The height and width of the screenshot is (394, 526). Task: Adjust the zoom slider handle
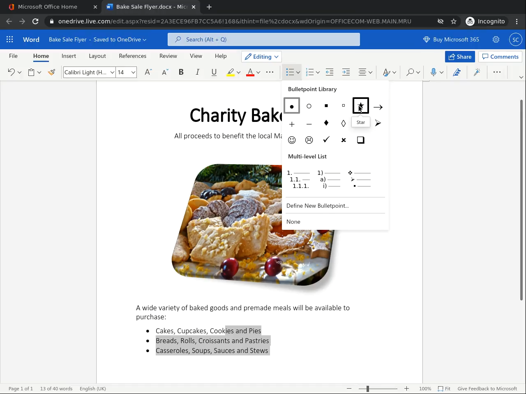pos(368,389)
